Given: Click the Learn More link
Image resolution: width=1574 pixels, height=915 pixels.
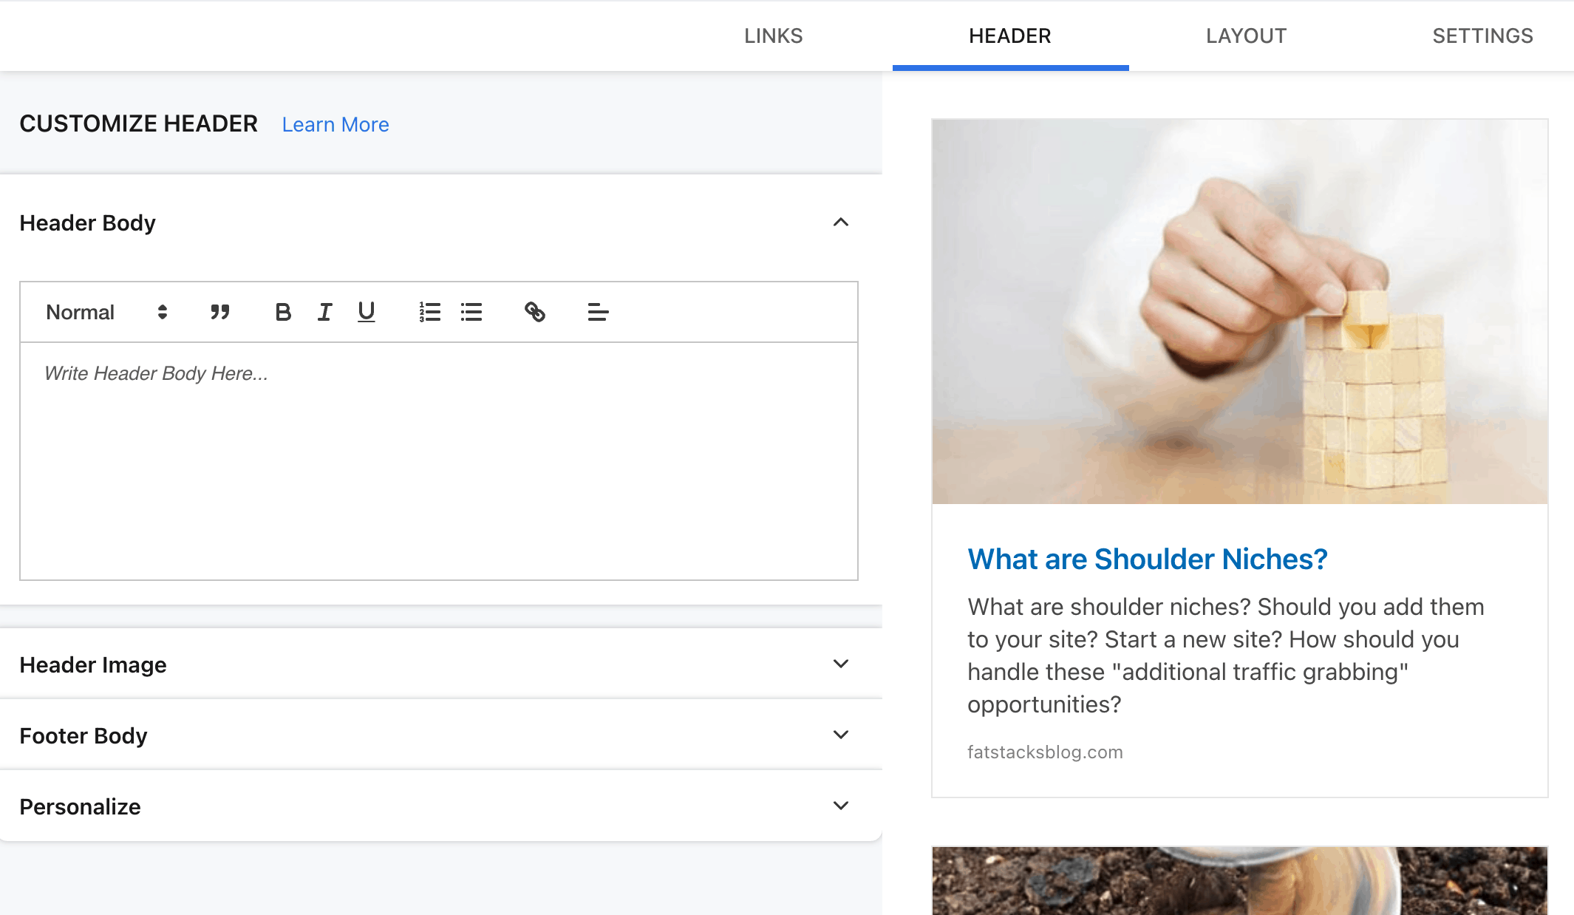Looking at the screenshot, I should click(335, 124).
